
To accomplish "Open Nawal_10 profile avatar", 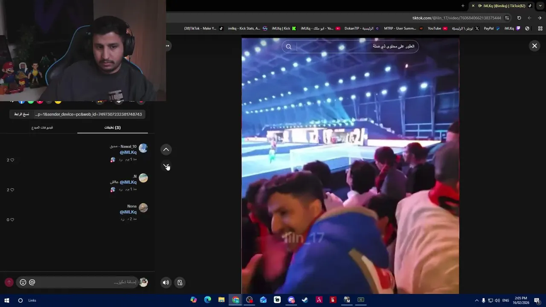I will [143, 148].
